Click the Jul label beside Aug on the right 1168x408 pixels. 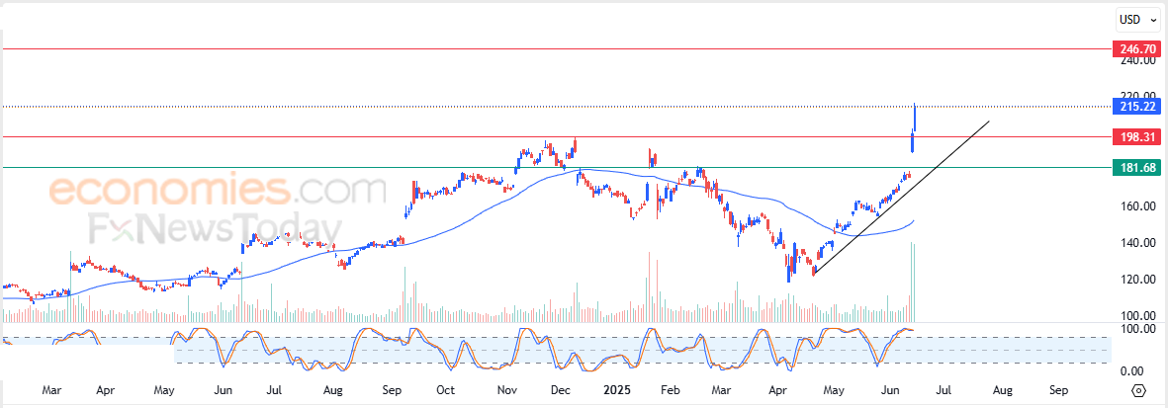(x=943, y=390)
